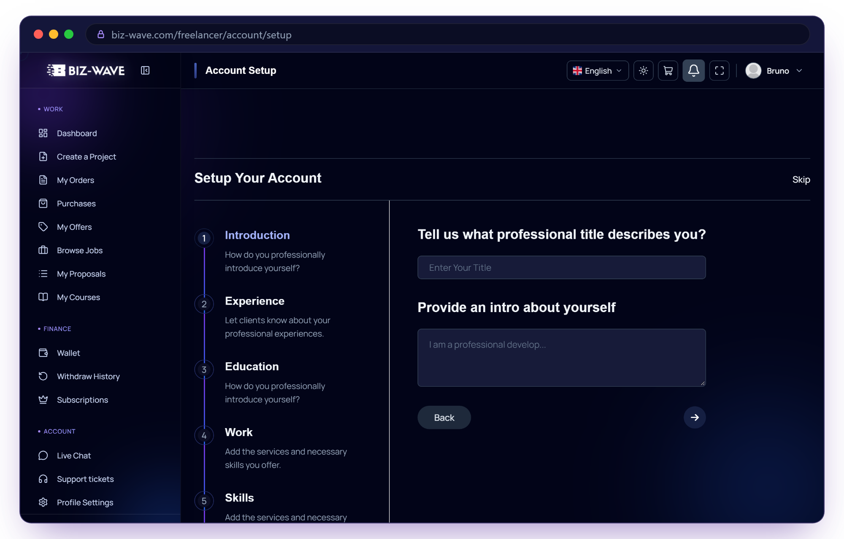Click the My Courses book icon
844x539 pixels.
click(x=43, y=297)
